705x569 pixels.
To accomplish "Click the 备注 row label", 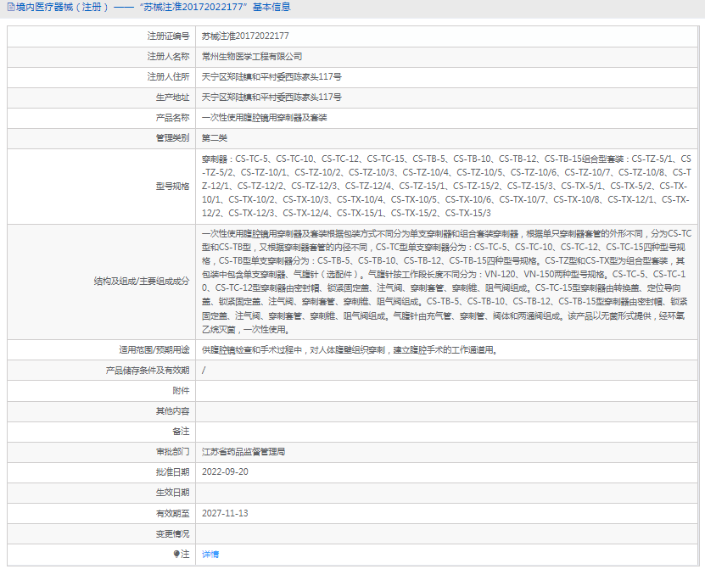I will click(181, 432).
